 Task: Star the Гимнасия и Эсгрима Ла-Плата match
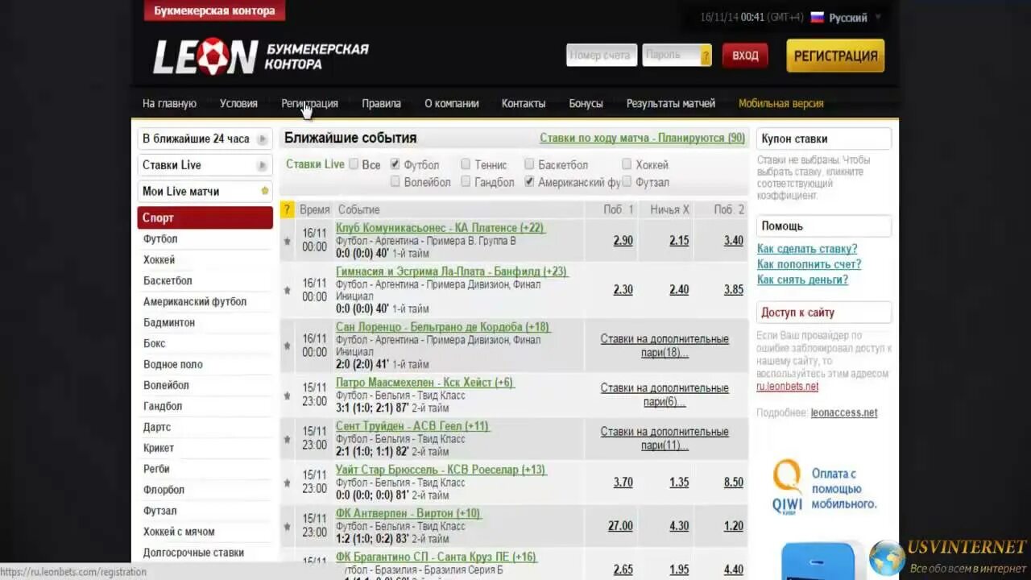coord(287,290)
